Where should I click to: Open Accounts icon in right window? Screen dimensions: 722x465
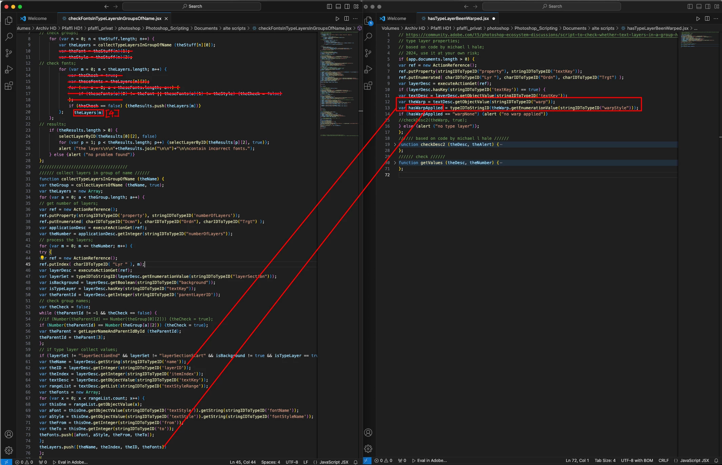click(x=368, y=433)
